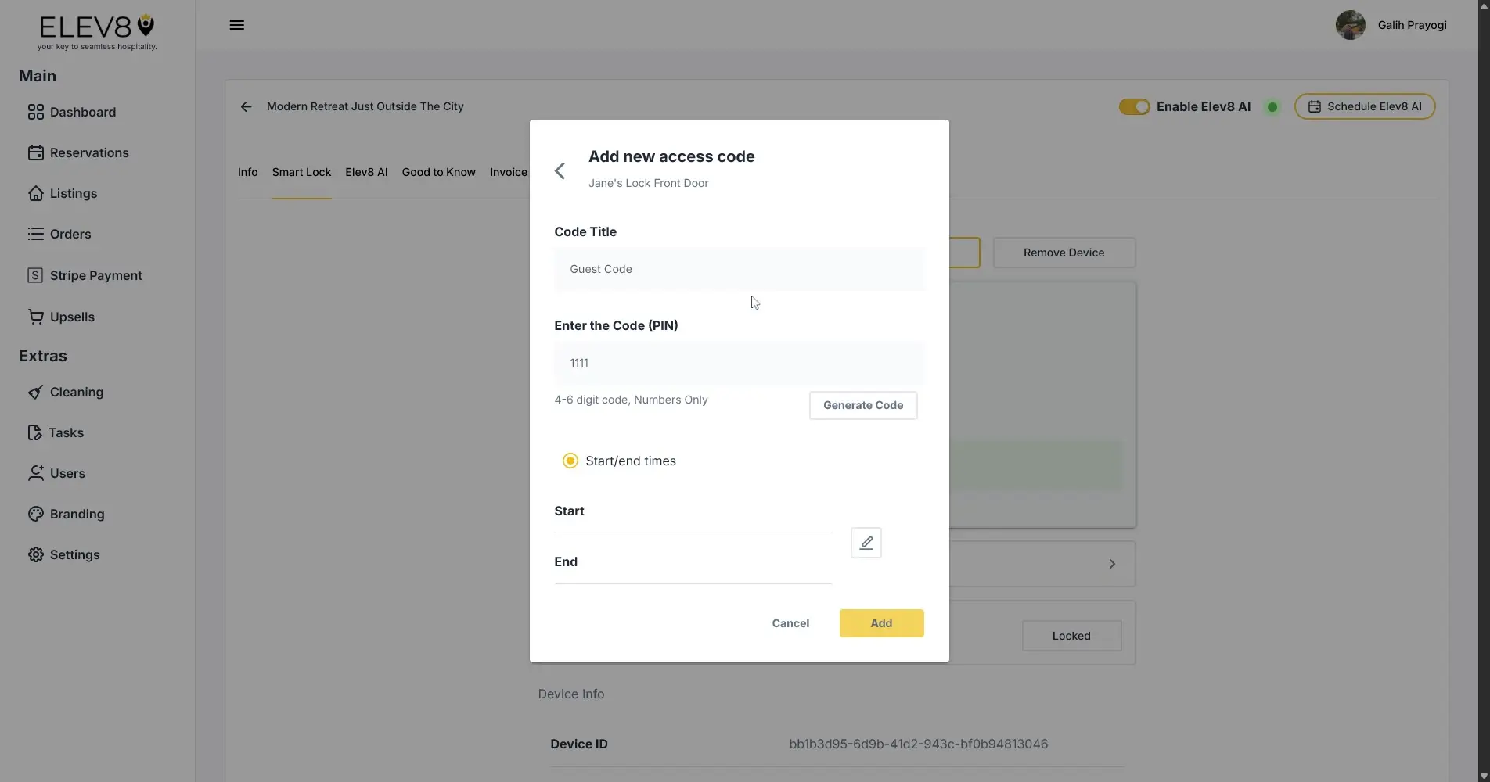Select the Upsells icon
This screenshot has height=782, width=1490.
click(36, 317)
